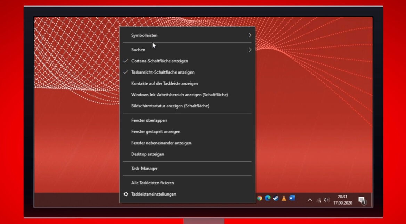
Task: Uncheck Cortana-Schaltfläche anzeigen
Action: [160, 61]
